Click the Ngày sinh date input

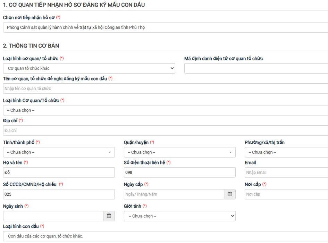pyautogui.click(x=53, y=216)
